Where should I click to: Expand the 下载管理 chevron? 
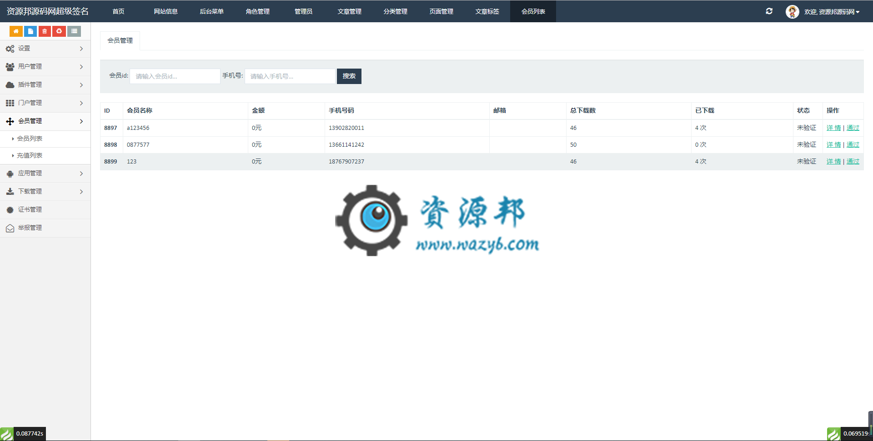click(x=81, y=192)
